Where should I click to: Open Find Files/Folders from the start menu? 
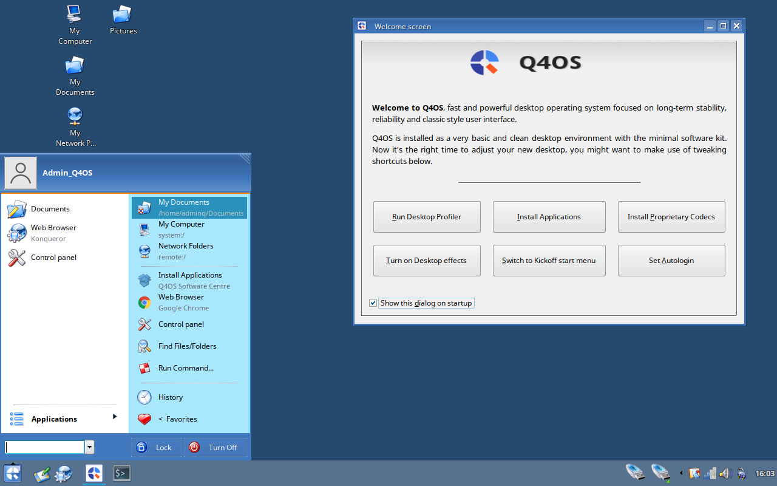(x=189, y=346)
